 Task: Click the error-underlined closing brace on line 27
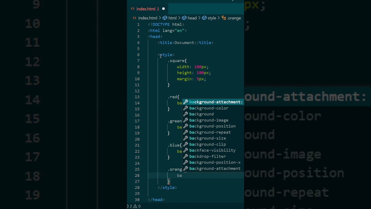click(x=168, y=181)
